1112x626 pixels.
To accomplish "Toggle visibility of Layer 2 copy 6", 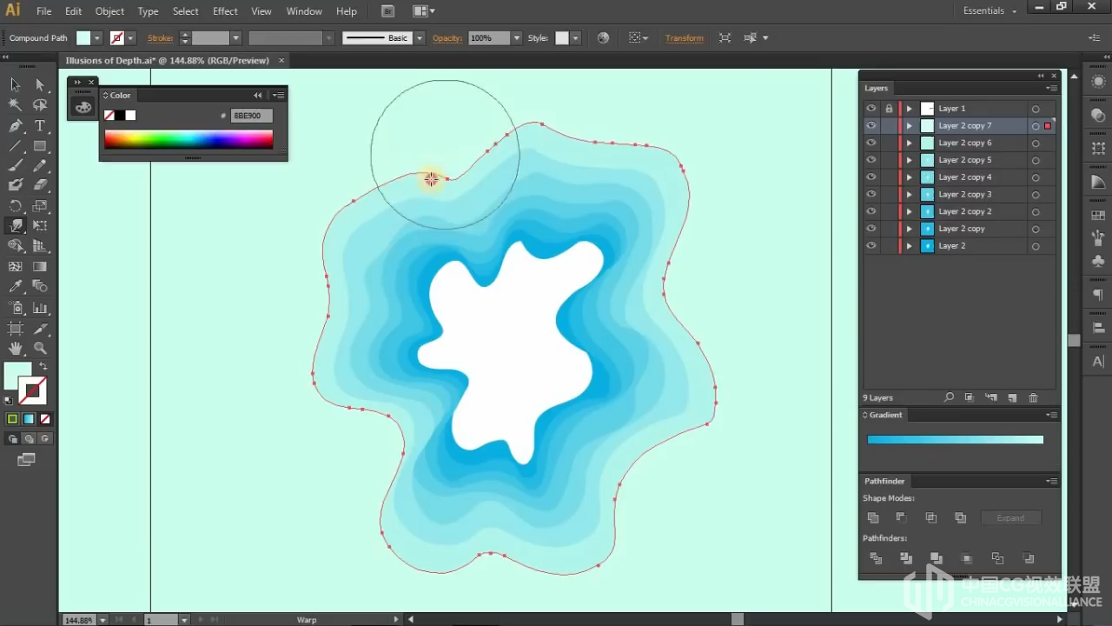I will pos(871,143).
